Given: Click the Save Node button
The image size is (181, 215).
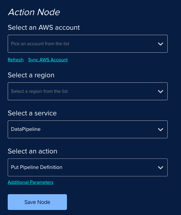Looking at the screenshot, I should click(x=37, y=202).
